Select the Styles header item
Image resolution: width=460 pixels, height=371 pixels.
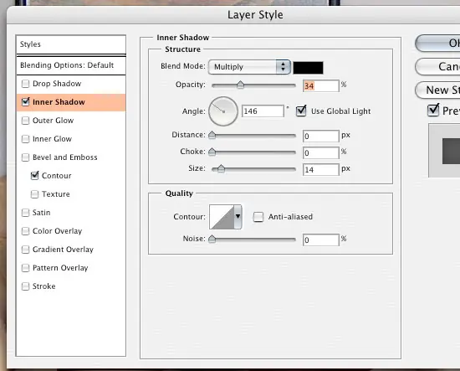[x=71, y=44]
